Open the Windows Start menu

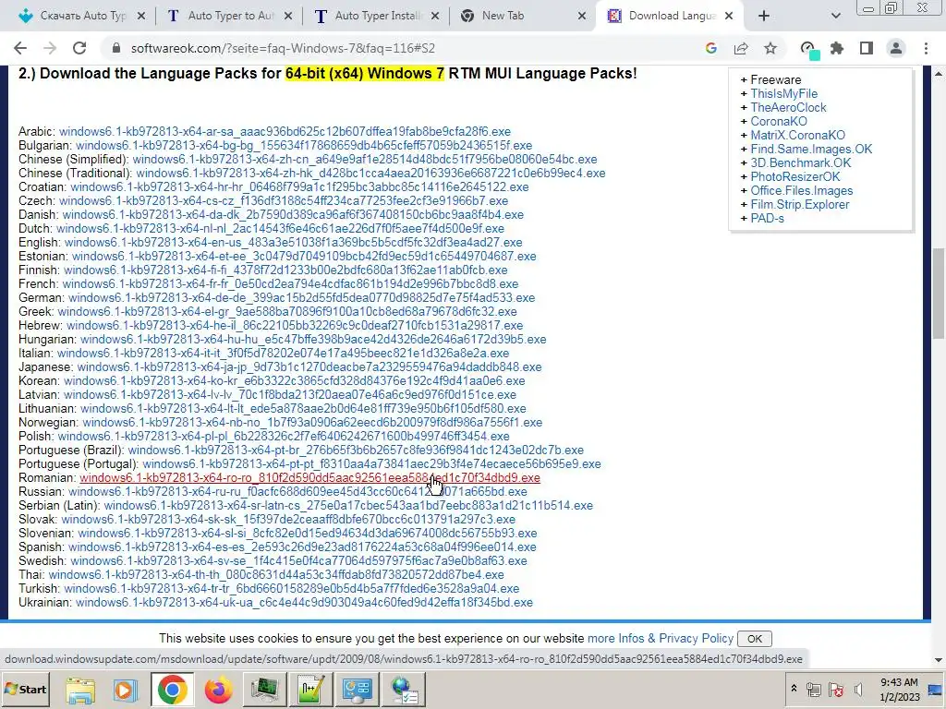(25, 689)
